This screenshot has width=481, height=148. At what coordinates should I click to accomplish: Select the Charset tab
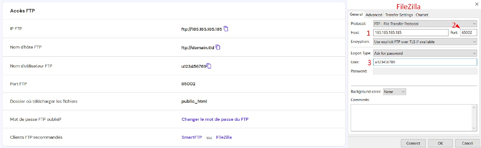(421, 15)
